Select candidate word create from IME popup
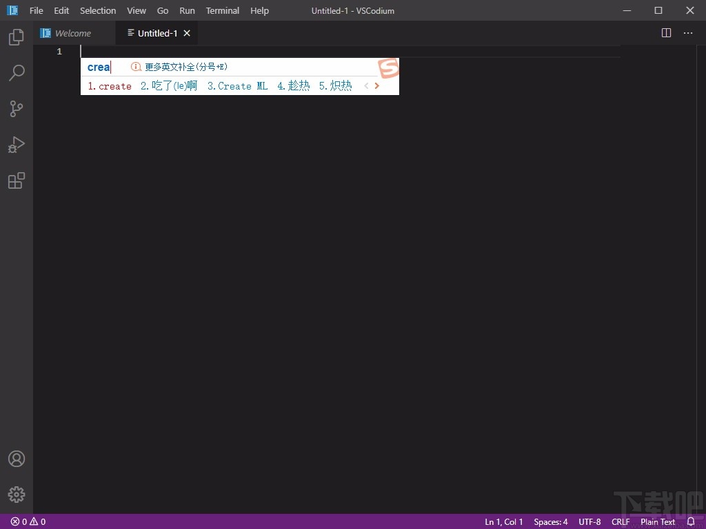The image size is (706, 529). tap(109, 85)
